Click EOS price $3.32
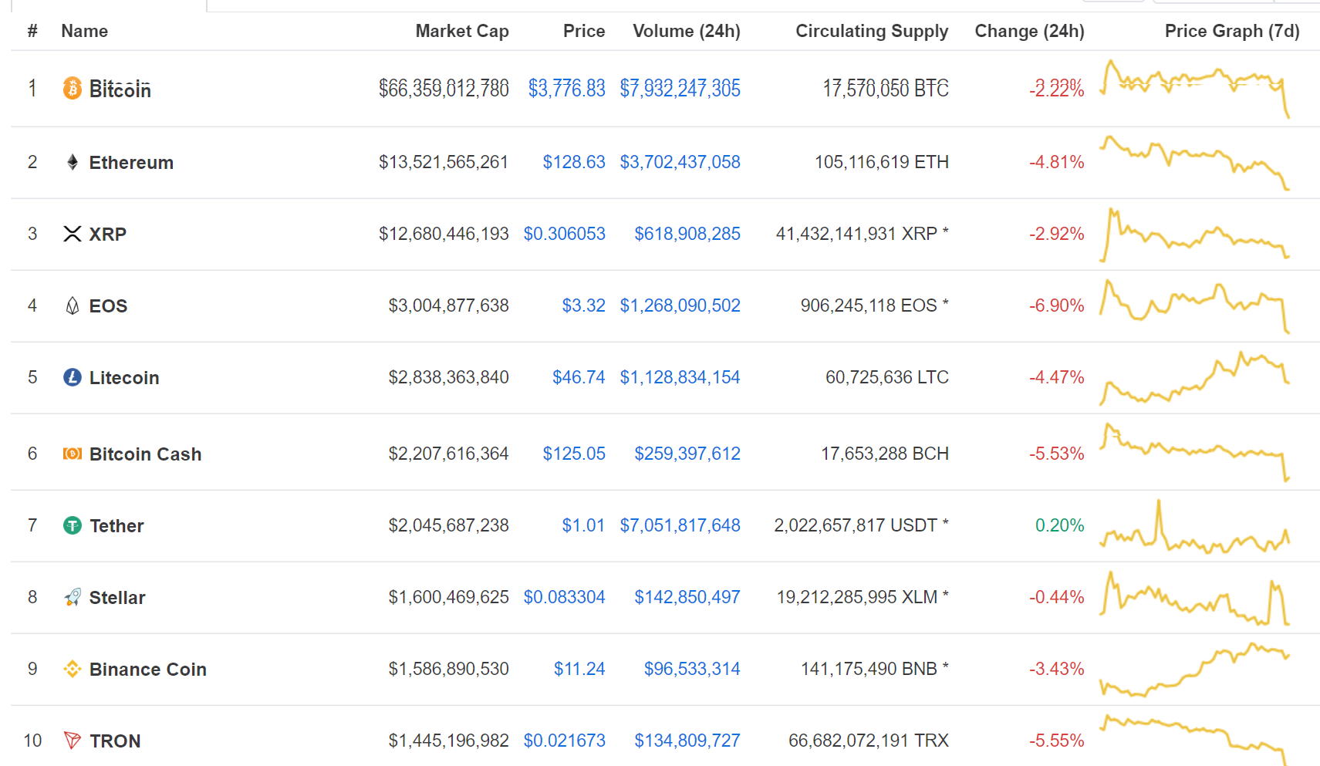Screen dimensions: 1320x766 [x=584, y=305]
